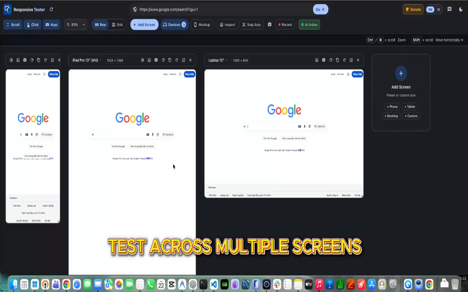Viewport: 468px width, 292px height.
Task: Click iPad Pro 1024 × 1366 size field
Action: point(115,60)
